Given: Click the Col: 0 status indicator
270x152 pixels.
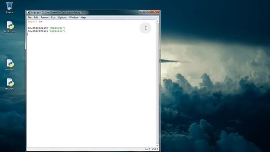Looking at the screenshot, I should 155,149.
